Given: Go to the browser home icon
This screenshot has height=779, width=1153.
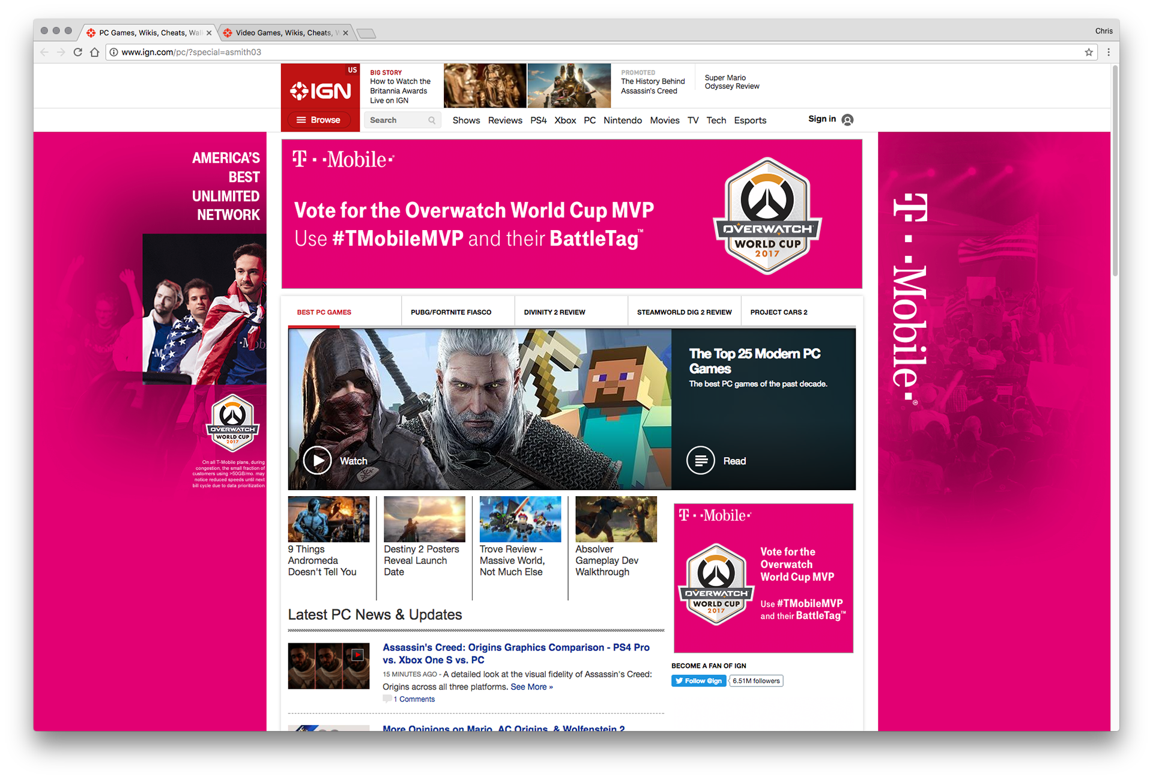Looking at the screenshot, I should (94, 52).
